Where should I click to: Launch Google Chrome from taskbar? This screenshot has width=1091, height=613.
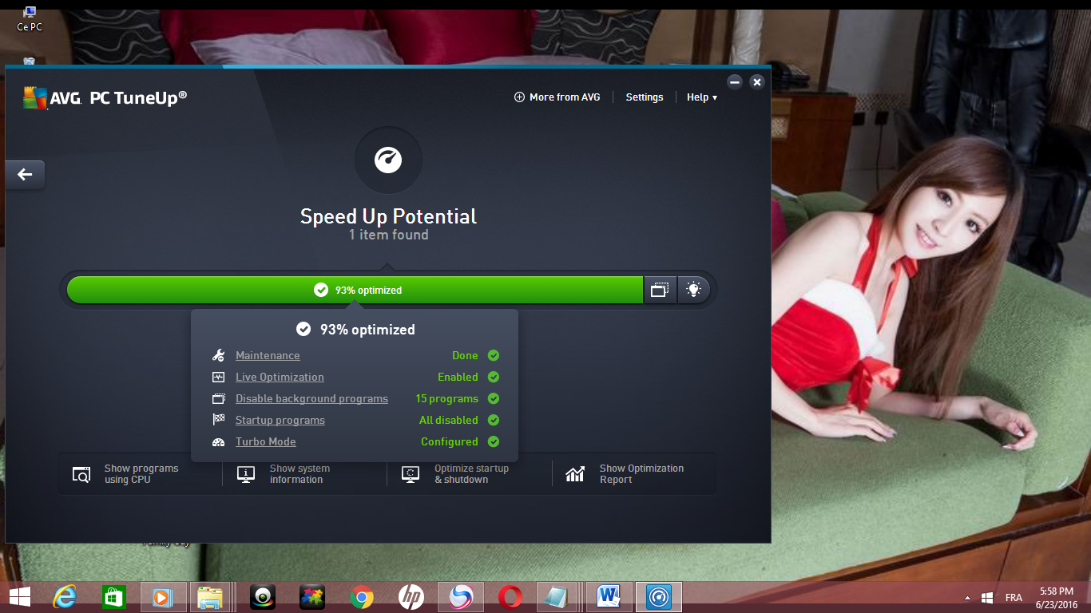point(362,596)
